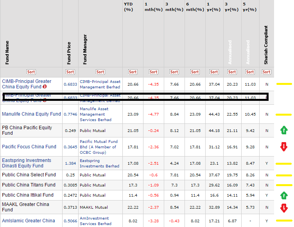Click the 13.82 three-year value
The width and height of the screenshot is (294, 227).
[x=232, y=164]
